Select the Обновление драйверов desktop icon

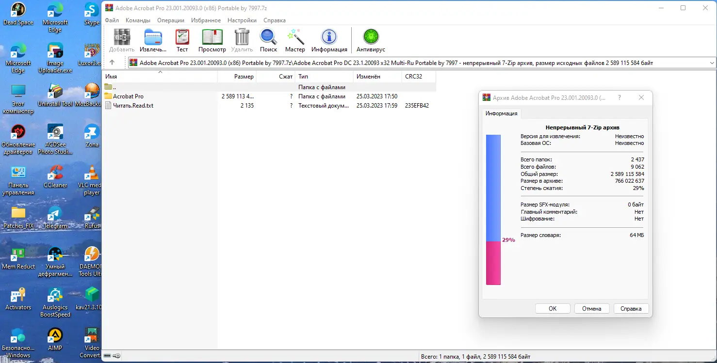[x=18, y=140]
